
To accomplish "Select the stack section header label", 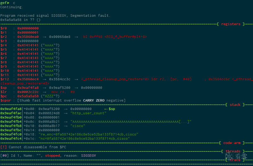I will [x=235, y=105].
